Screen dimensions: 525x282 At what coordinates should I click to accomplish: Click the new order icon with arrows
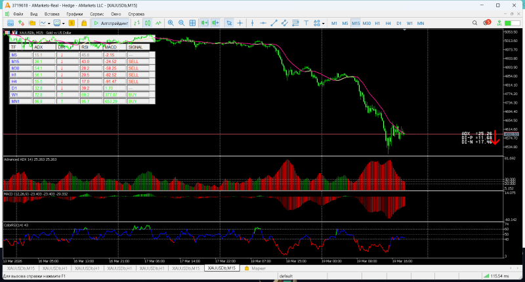click(22, 23)
